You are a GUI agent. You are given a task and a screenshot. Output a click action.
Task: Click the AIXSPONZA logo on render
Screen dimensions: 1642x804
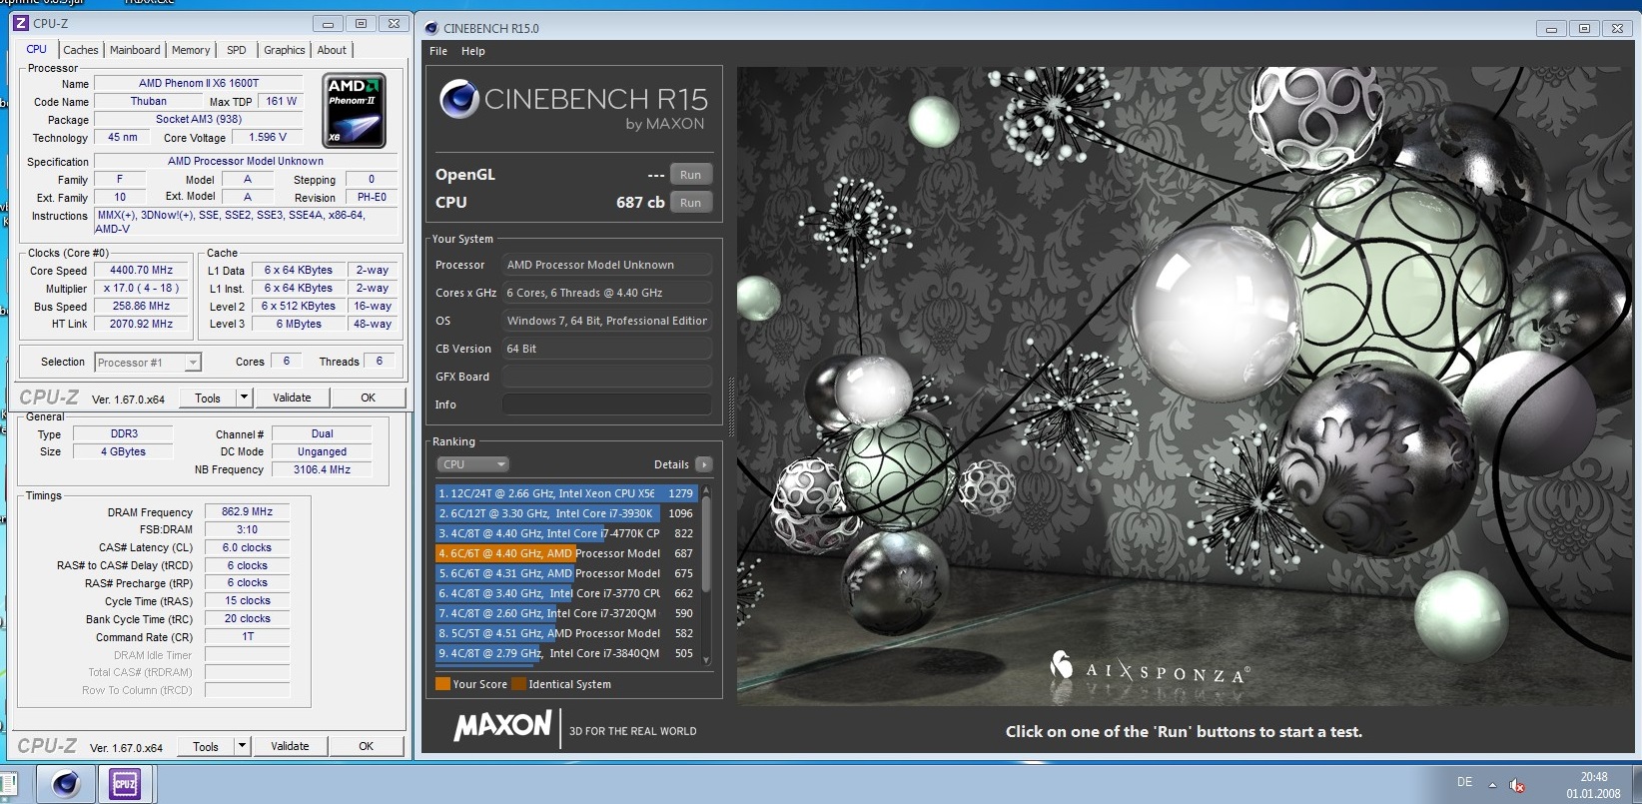[1150, 668]
